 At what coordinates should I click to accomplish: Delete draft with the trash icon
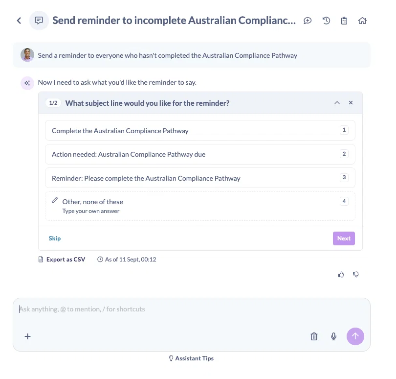click(x=314, y=336)
